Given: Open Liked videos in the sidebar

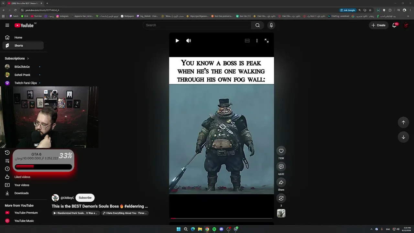Looking at the screenshot, I should coord(23,177).
